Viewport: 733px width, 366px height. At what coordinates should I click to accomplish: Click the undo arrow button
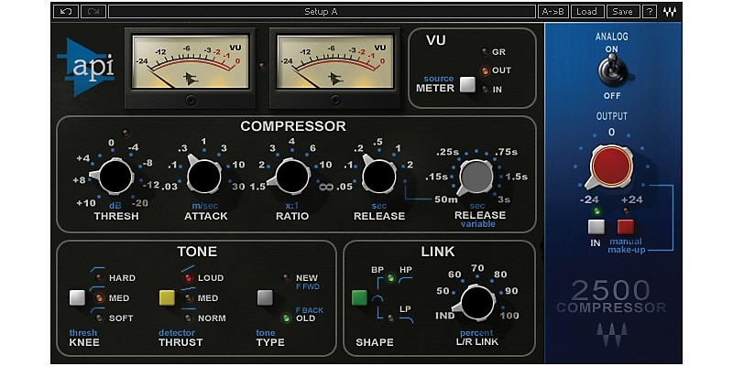pos(66,12)
